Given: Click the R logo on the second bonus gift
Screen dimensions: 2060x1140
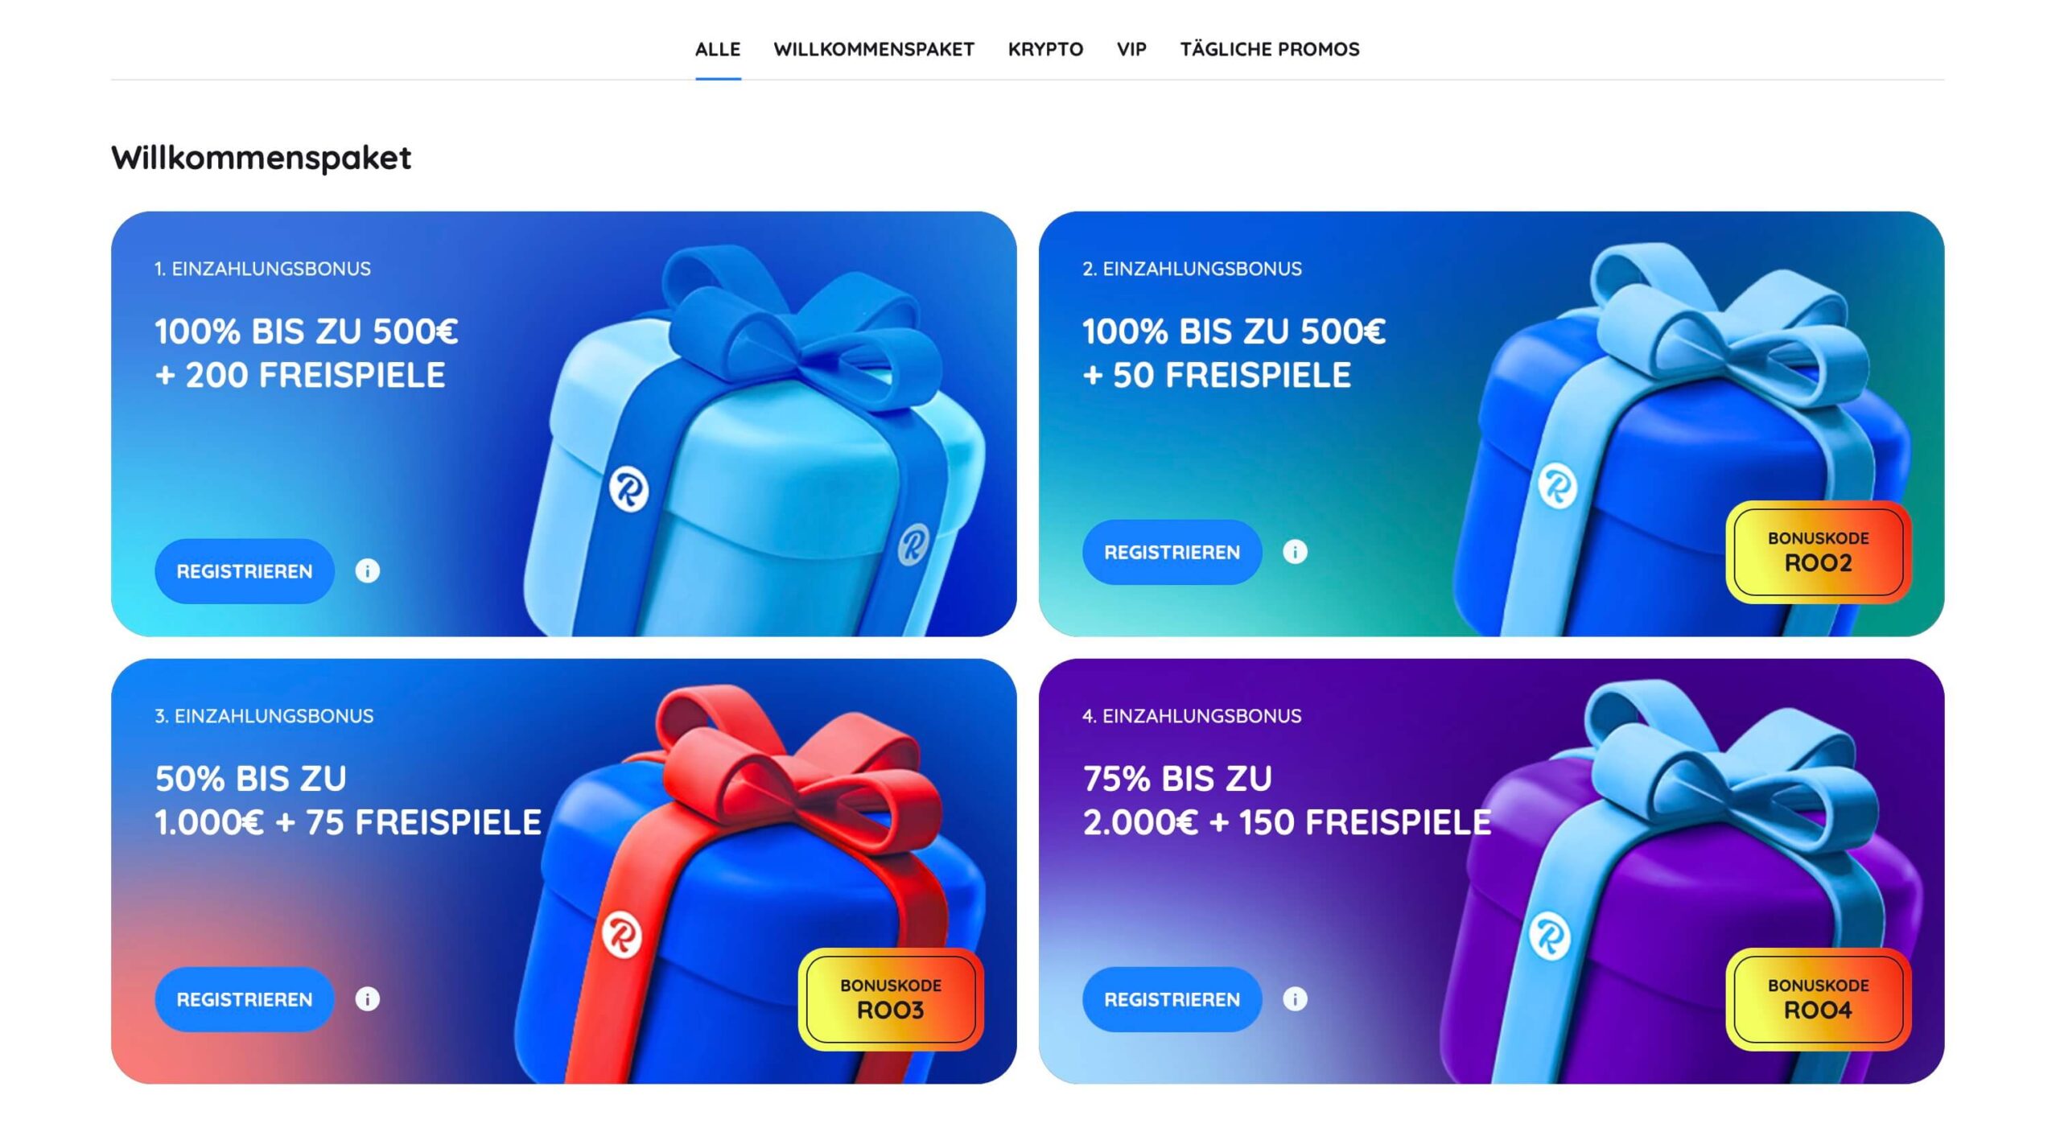Looking at the screenshot, I should click(x=1557, y=486).
